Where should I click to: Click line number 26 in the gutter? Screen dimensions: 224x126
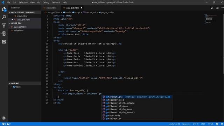coord(47,93)
